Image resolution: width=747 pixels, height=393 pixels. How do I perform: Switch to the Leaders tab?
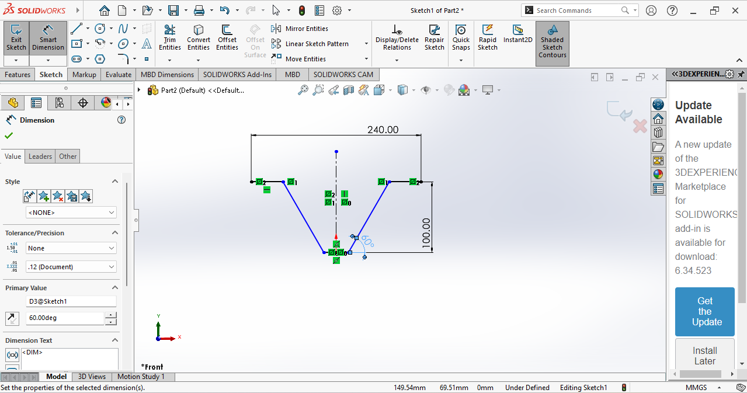coord(40,156)
